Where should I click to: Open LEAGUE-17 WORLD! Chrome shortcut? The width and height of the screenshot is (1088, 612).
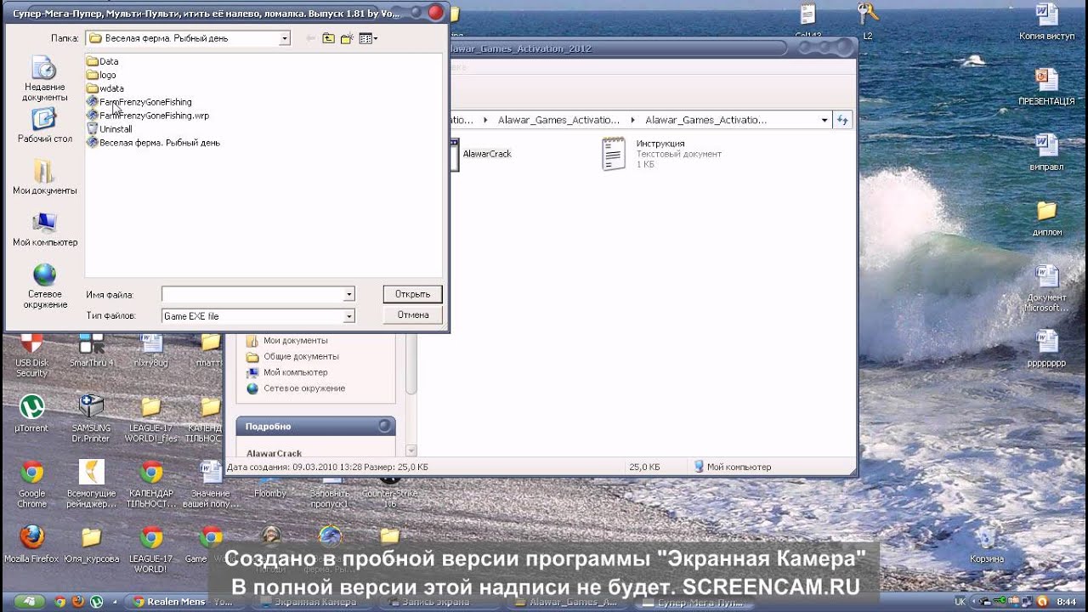151,549
